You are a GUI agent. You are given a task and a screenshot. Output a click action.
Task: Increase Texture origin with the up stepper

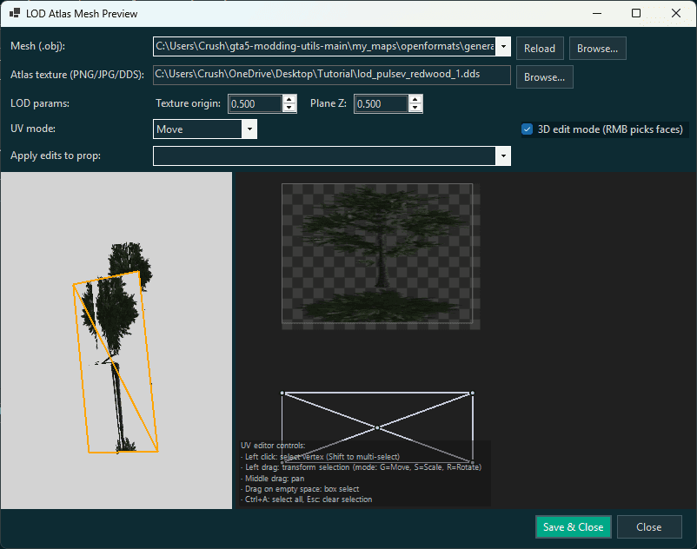point(289,99)
